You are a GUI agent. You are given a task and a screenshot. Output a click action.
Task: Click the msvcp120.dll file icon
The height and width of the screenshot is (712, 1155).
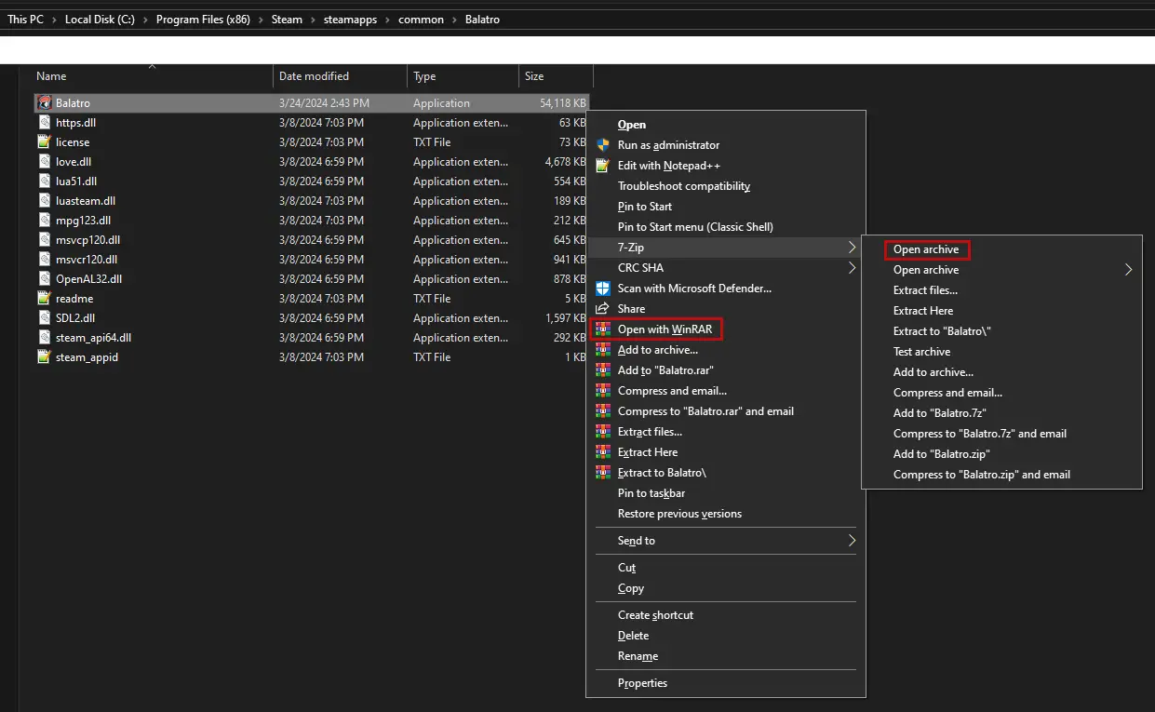[x=44, y=240]
